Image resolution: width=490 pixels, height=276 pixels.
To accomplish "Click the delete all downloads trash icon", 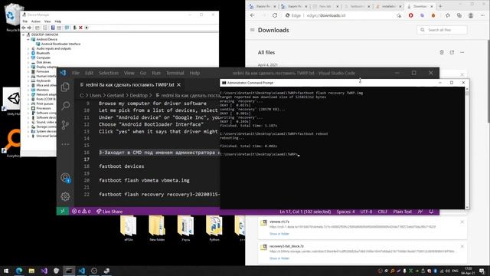I will point(442,53).
